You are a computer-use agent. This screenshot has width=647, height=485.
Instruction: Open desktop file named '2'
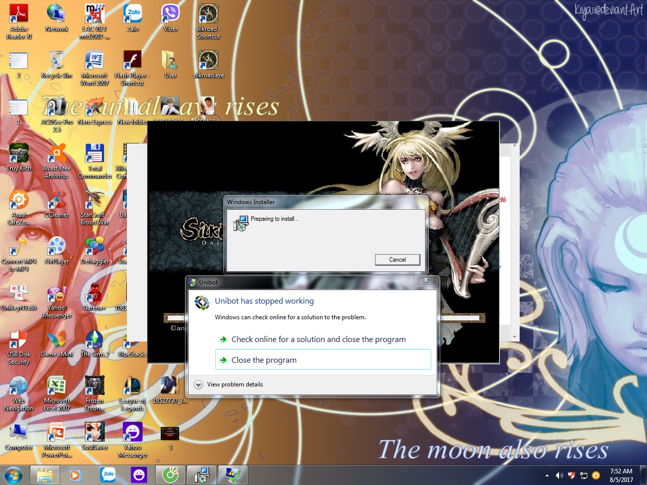pos(19,64)
